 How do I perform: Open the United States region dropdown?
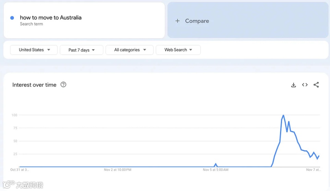[34, 50]
